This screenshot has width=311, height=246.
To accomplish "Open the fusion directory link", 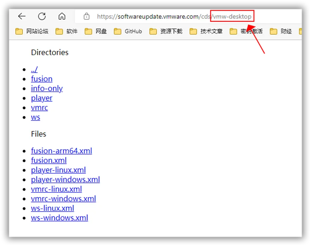I will point(42,79).
